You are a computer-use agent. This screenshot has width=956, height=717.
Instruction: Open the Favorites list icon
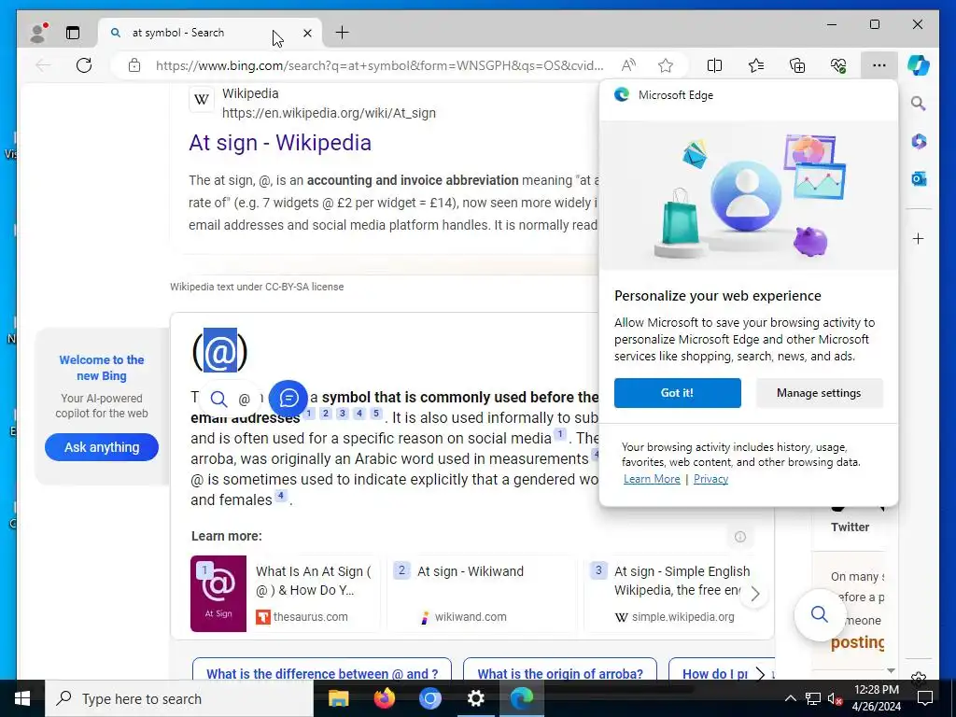[x=756, y=65]
